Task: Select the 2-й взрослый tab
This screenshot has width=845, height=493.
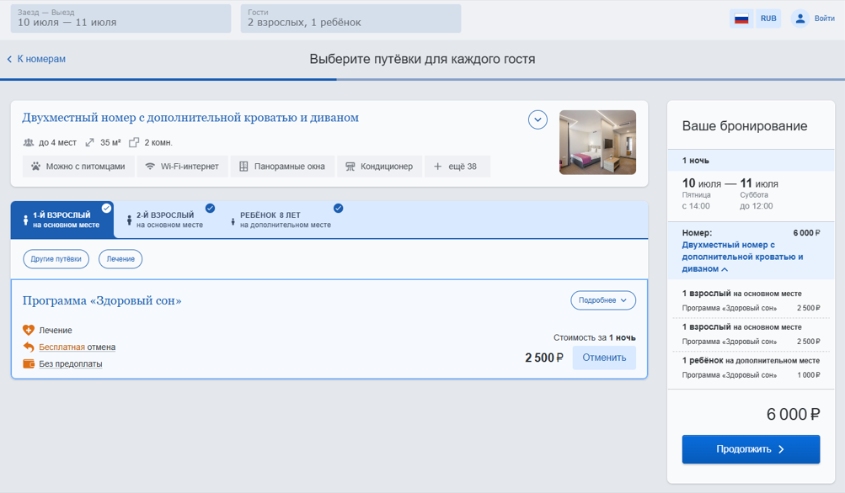Action: pyautogui.click(x=166, y=220)
